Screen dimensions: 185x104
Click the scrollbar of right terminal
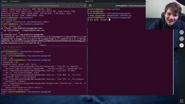point(173,62)
